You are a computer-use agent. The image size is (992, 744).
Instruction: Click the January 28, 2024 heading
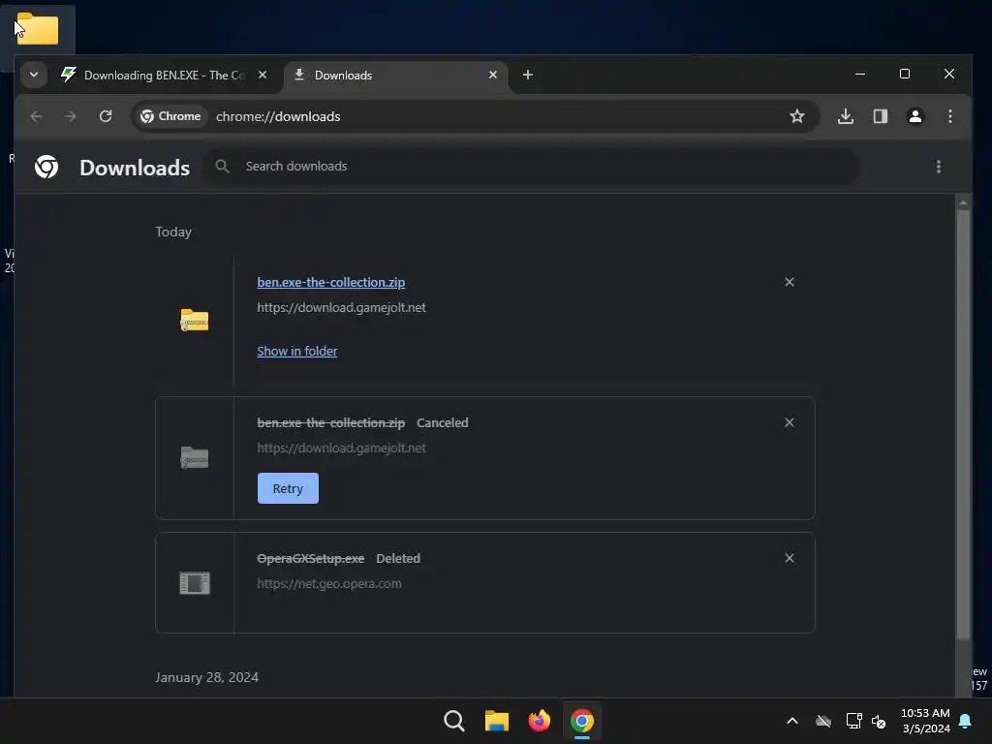pos(207,677)
